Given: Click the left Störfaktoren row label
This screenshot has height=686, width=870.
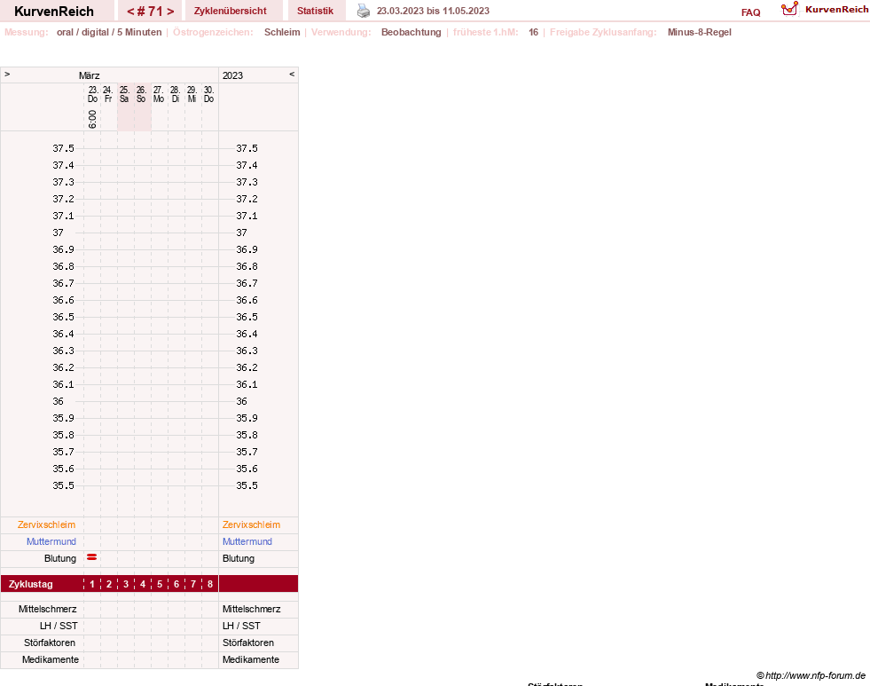Looking at the screenshot, I should 50,643.
